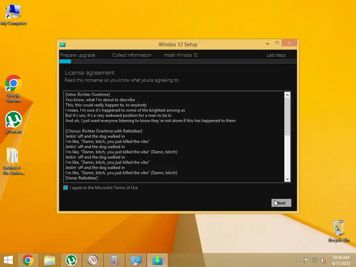Select the Install Windos 12 step

tap(180, 55)
